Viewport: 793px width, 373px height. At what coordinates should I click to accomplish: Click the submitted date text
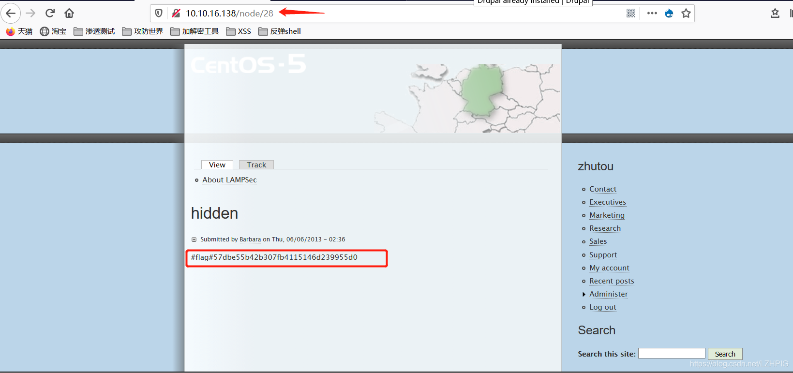(309, 239)
